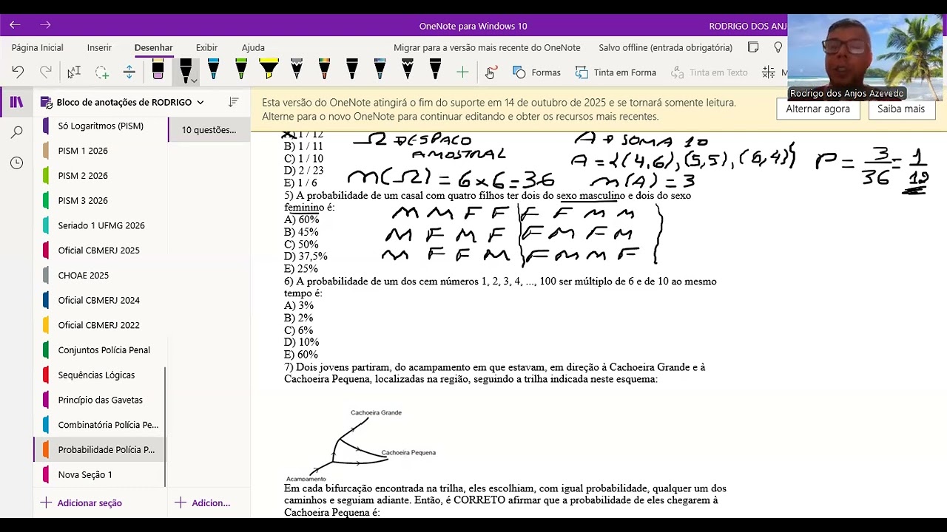Open the Princípio das Gavetas section
This screenshot has width=947, height=532.
tap(100, 400)
